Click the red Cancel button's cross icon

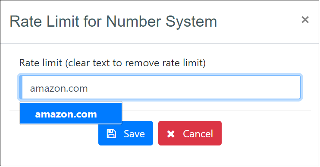[x=171, y=134]
